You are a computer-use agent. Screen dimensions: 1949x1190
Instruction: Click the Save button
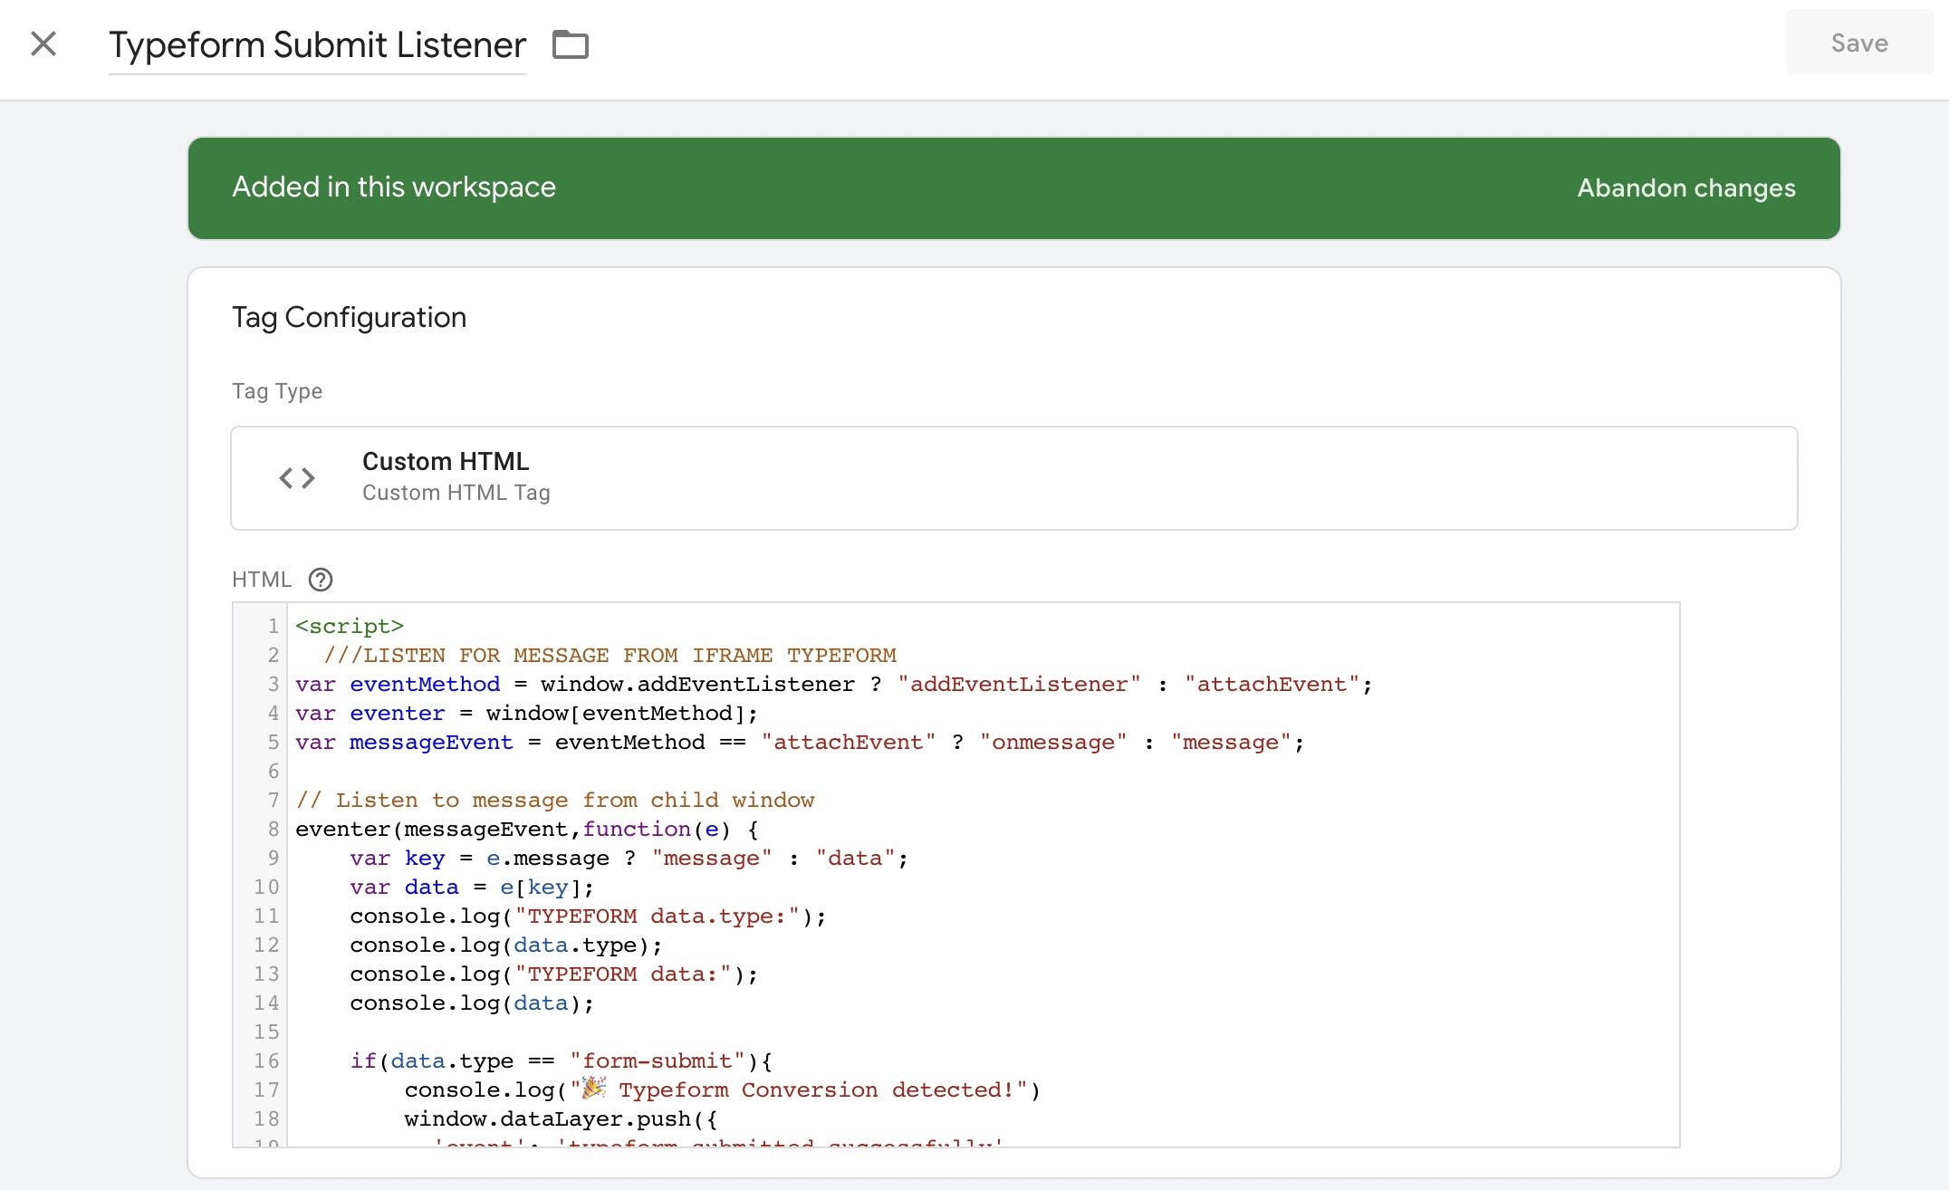click(1859, 43)
